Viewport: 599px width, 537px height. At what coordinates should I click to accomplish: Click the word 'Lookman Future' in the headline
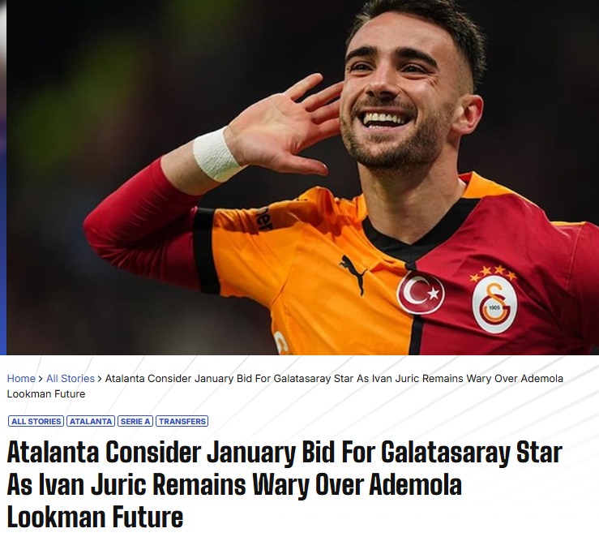pyautogui.click(x=95, y=517)
